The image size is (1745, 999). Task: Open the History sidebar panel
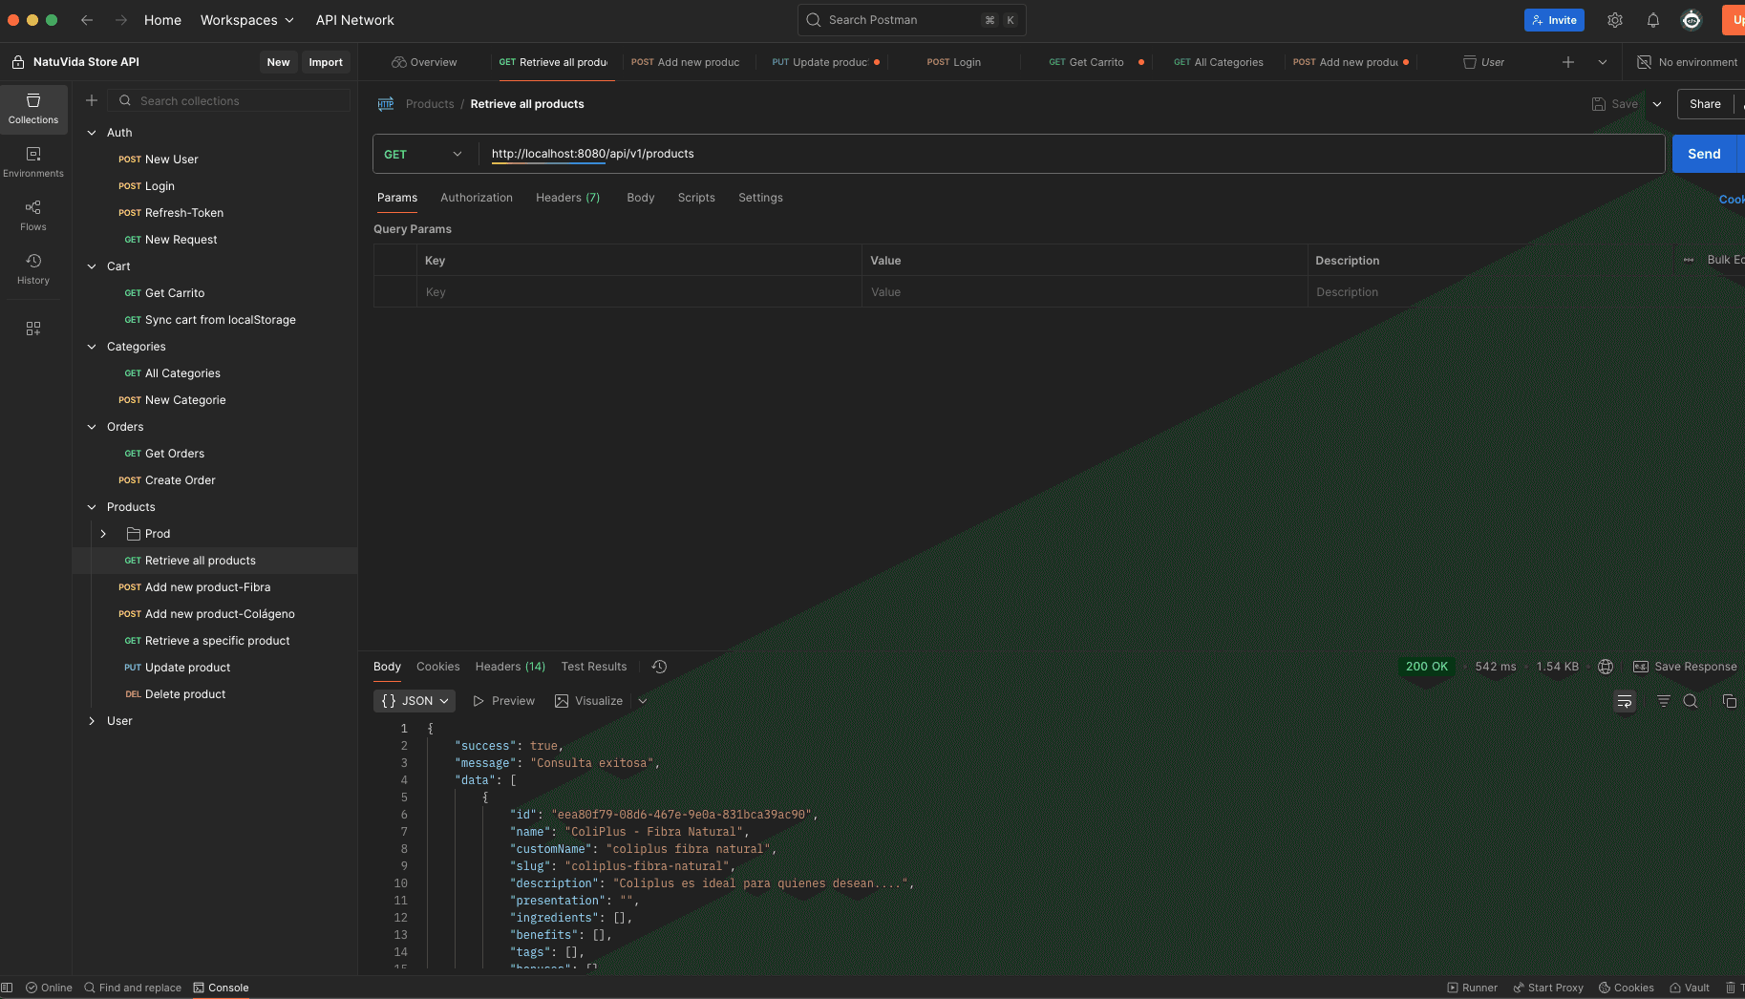33,267
